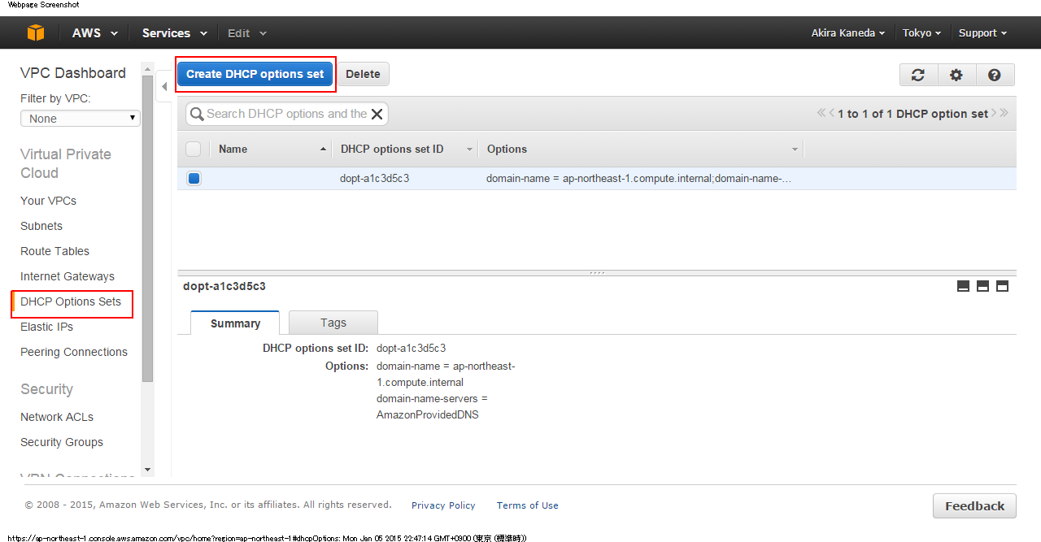Viewport: 1041px width, 542px height.
Task: Open the Privacy Policy link
Action: pos(443,505)
